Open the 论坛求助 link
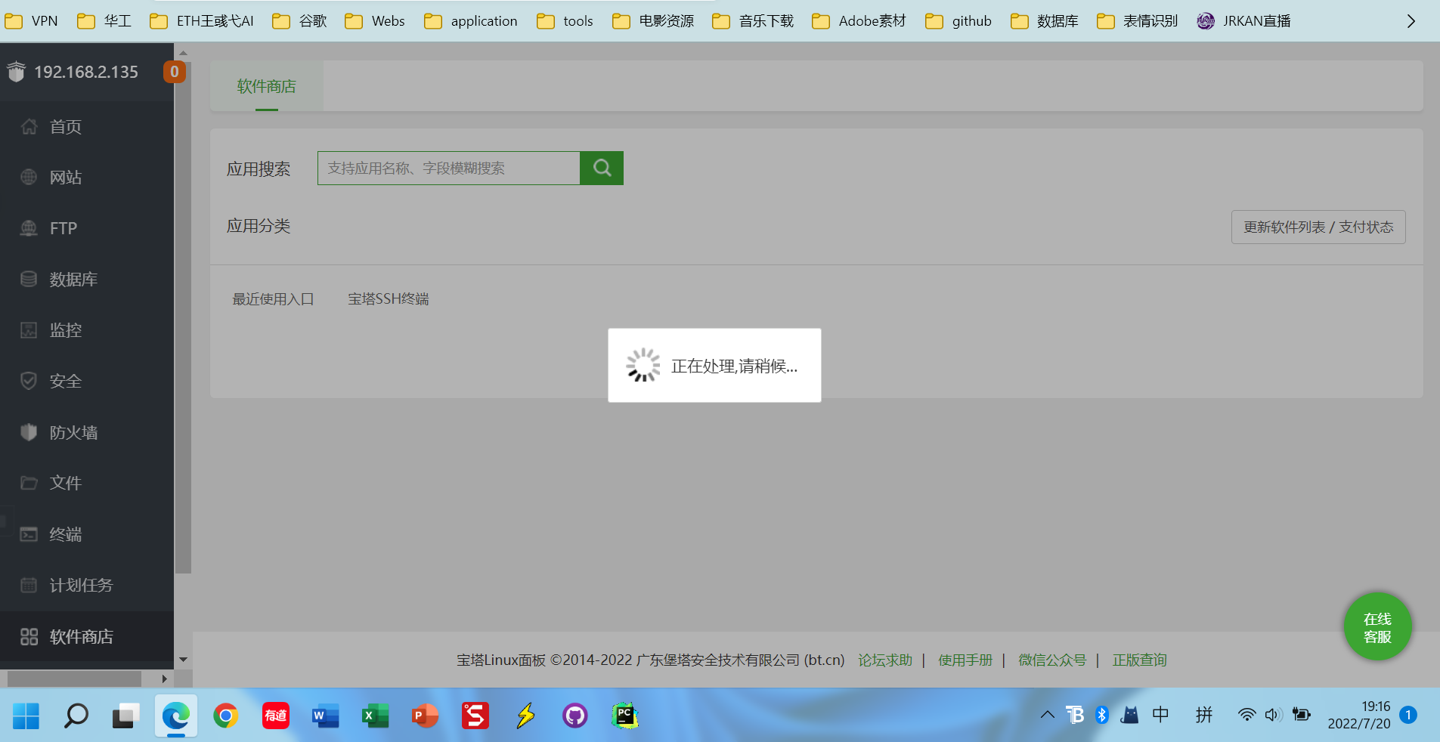The height and width of the screenshot is (742, 1440). (x=884, y=660)
